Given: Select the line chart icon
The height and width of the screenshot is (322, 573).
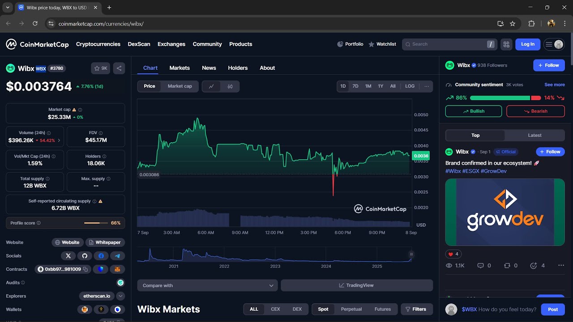Looking at the screenshot, I should (211, 86).
